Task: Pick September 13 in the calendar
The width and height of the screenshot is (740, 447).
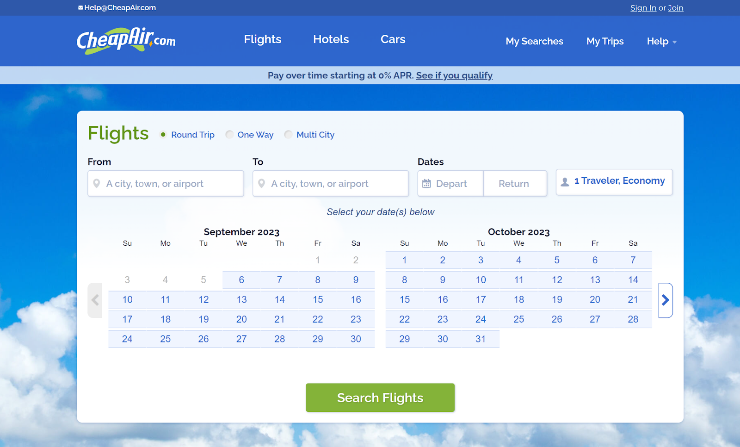Action: pyautogui.click(x=241, y=299)
